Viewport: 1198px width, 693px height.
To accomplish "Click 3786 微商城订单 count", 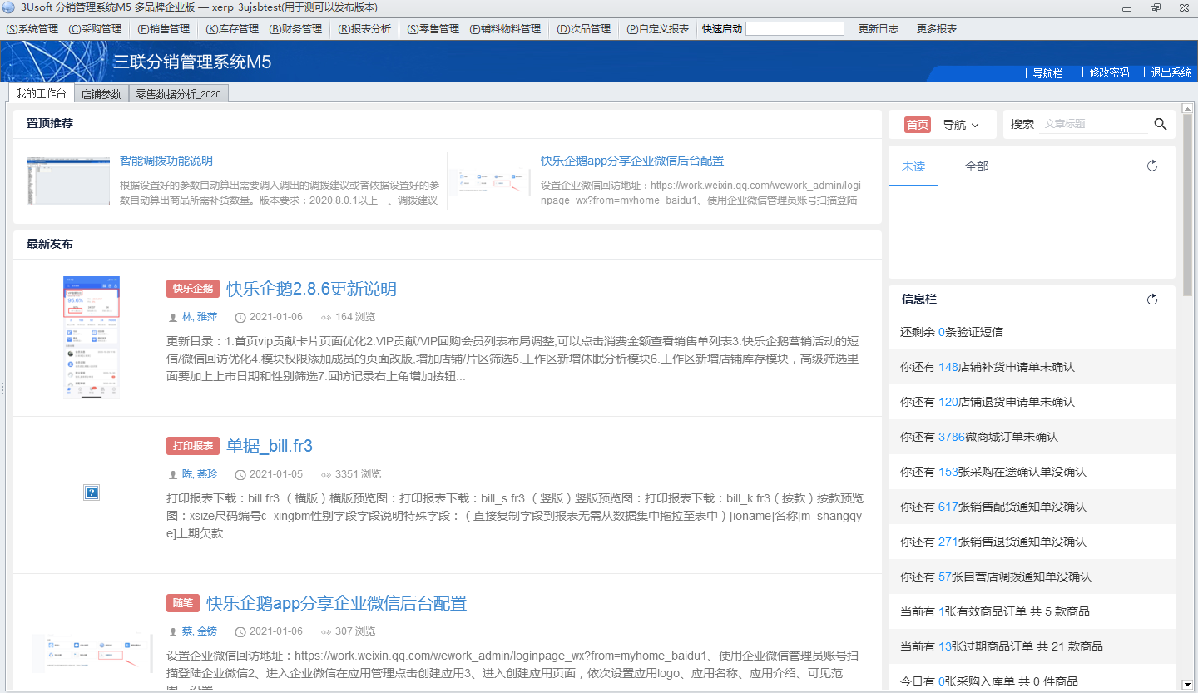I will coord(952,437).
